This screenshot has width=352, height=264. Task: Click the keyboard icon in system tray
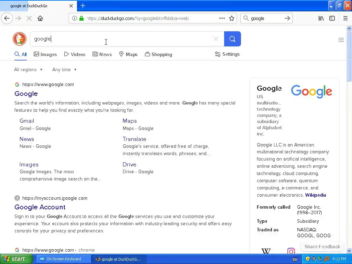pyautogui.click(x=295, y=259)
